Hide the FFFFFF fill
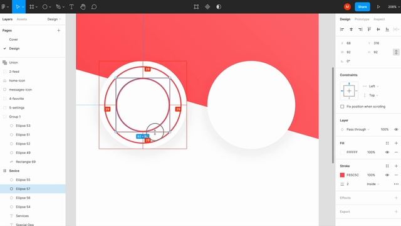This screenshot has height=226, width=401. coord(387,152)
